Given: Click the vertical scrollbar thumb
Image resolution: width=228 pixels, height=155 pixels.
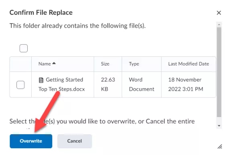Looking at the screenshot, I should coord(219,72).
